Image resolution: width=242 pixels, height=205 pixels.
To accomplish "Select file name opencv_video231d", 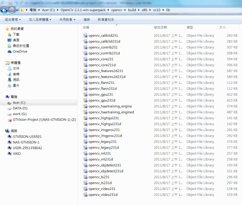I will coord(103,195).
